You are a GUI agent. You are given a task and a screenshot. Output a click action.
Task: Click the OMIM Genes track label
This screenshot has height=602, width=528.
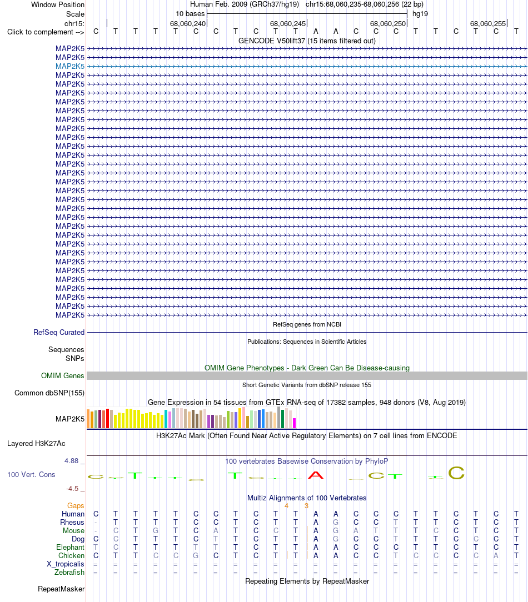63,375
